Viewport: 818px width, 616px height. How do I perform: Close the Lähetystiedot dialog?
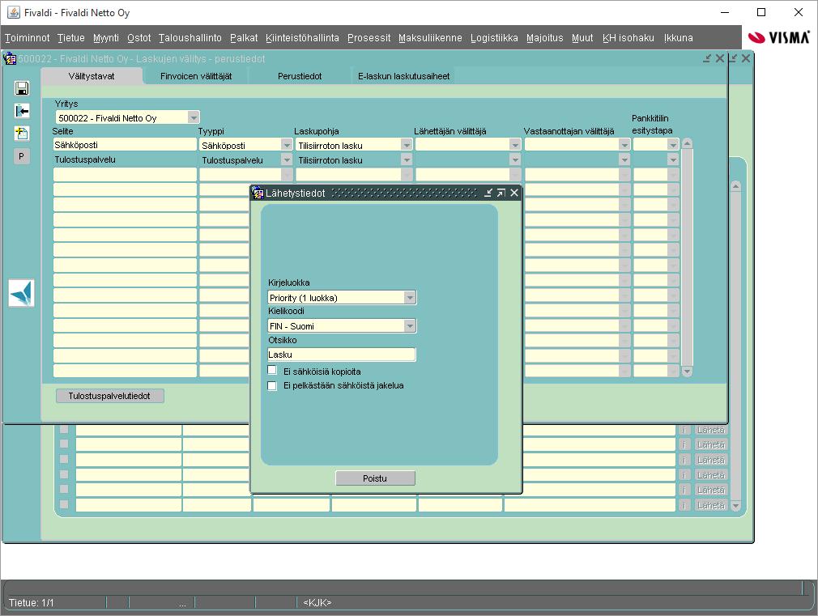[x=513, y=193]
